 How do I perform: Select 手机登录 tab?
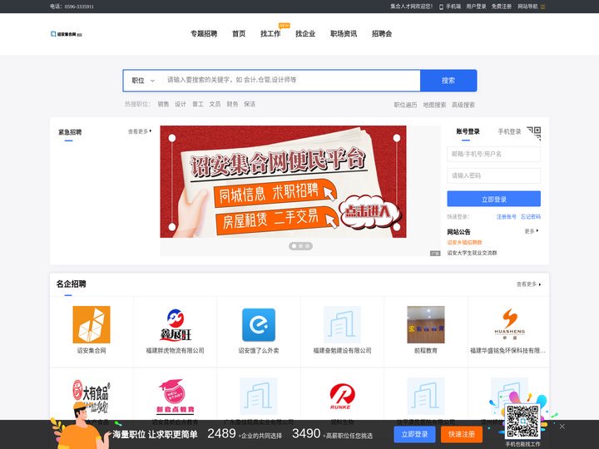click(509, 131)
